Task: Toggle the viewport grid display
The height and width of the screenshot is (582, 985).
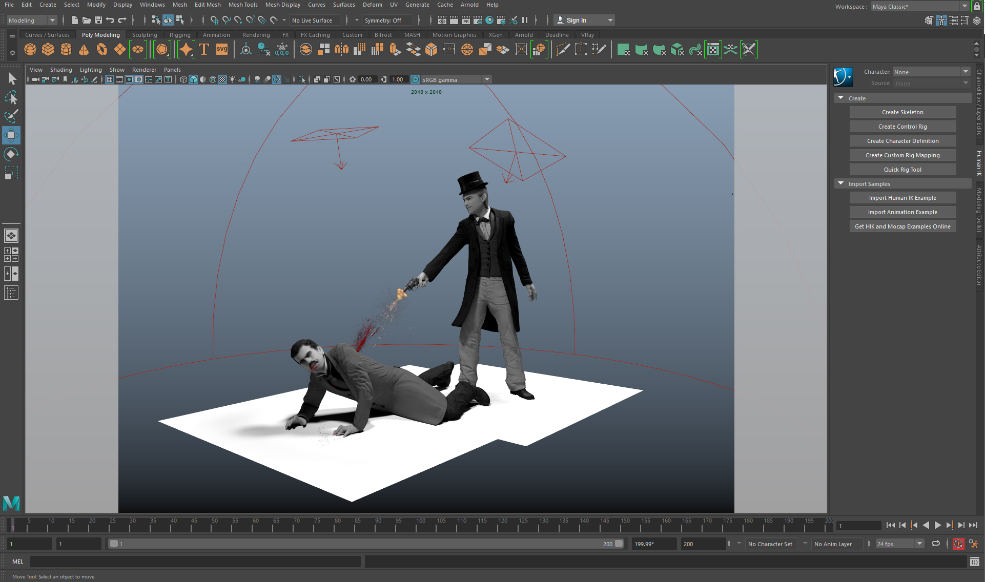Action: [x=110, y=79]
